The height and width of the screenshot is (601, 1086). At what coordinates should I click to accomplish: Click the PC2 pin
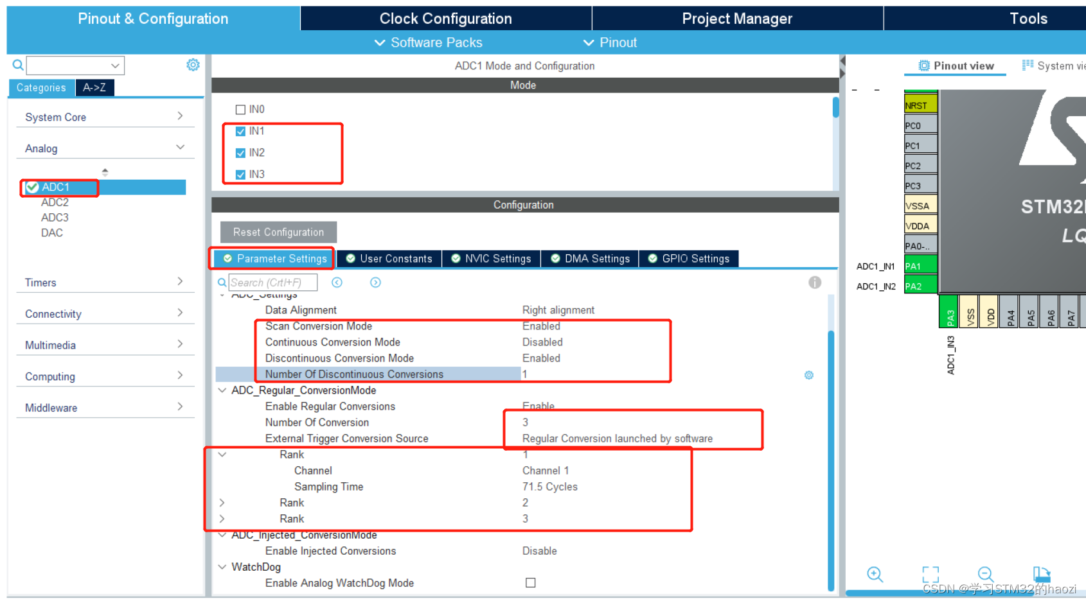(x=920, y=165)
